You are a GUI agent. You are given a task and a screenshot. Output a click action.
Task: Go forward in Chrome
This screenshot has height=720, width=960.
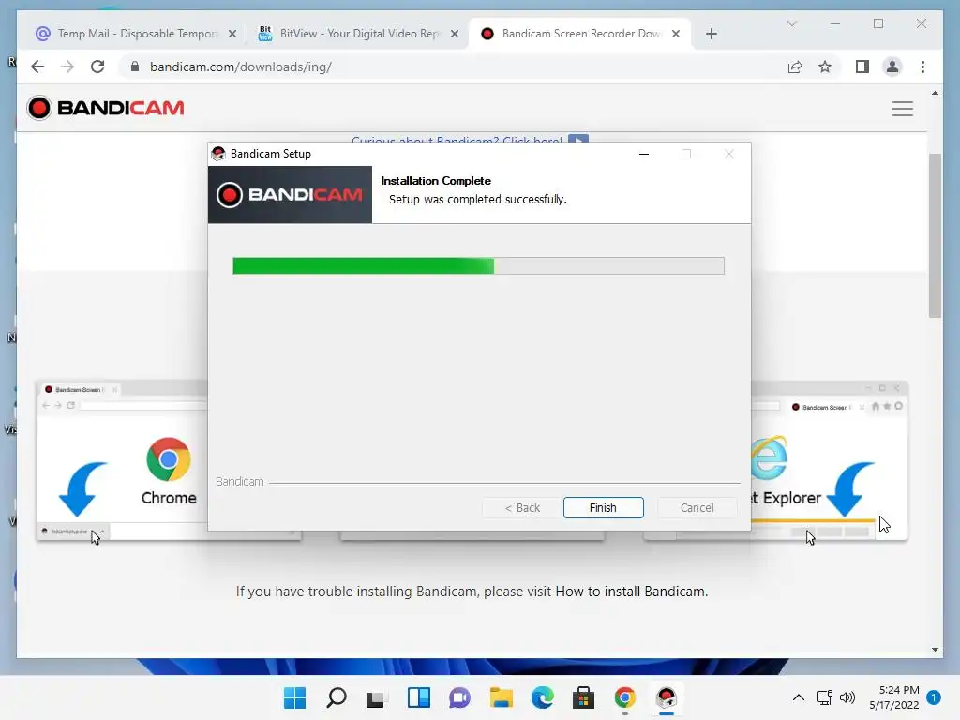[x=67, y=67]
